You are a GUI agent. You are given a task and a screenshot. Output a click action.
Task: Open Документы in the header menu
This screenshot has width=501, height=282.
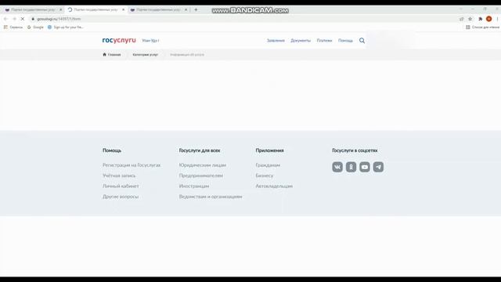coord(301,41)
